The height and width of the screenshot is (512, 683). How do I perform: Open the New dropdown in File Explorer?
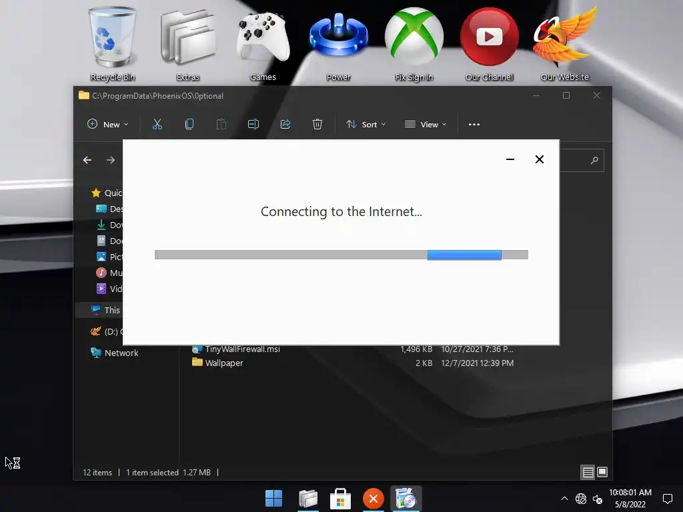click(x=107, y=125)
